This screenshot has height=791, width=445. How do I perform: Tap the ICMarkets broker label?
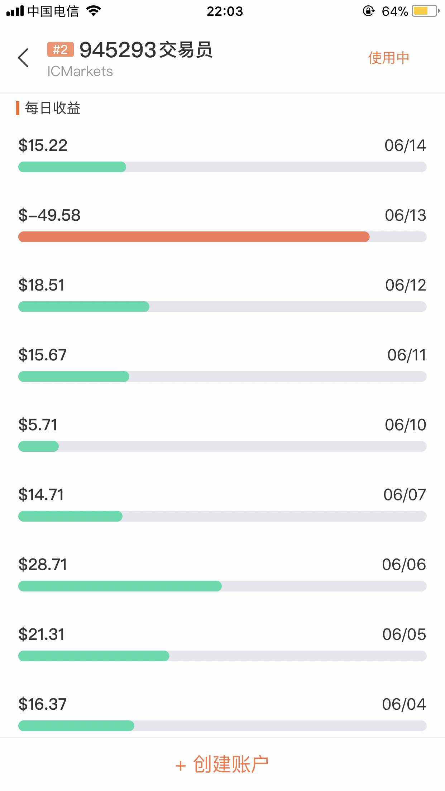coord(80,71)
